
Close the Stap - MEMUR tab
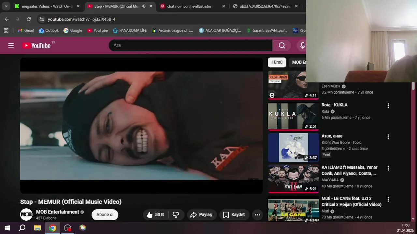tap(151, 6)
